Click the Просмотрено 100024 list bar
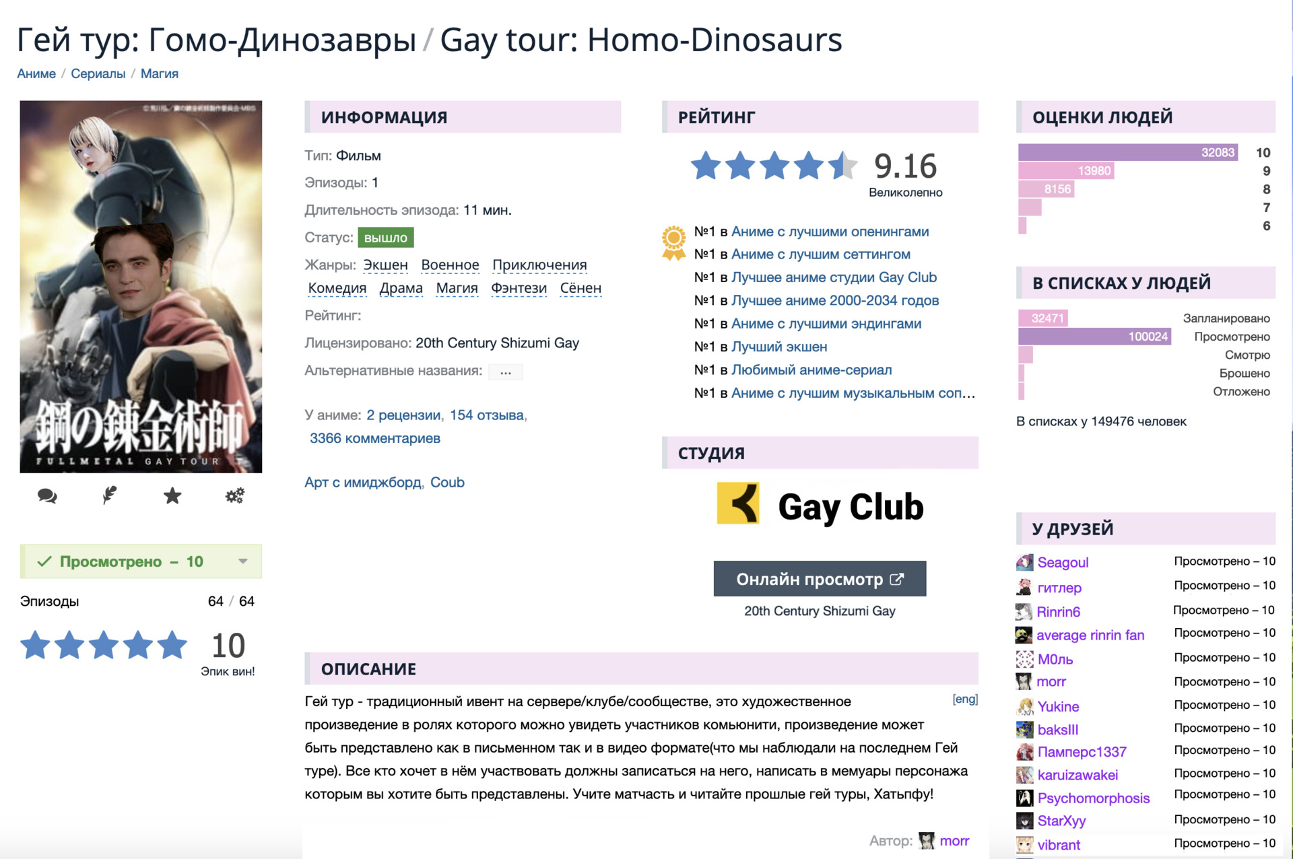This screenshot has width=1293, height=859. coord(1094,337)
